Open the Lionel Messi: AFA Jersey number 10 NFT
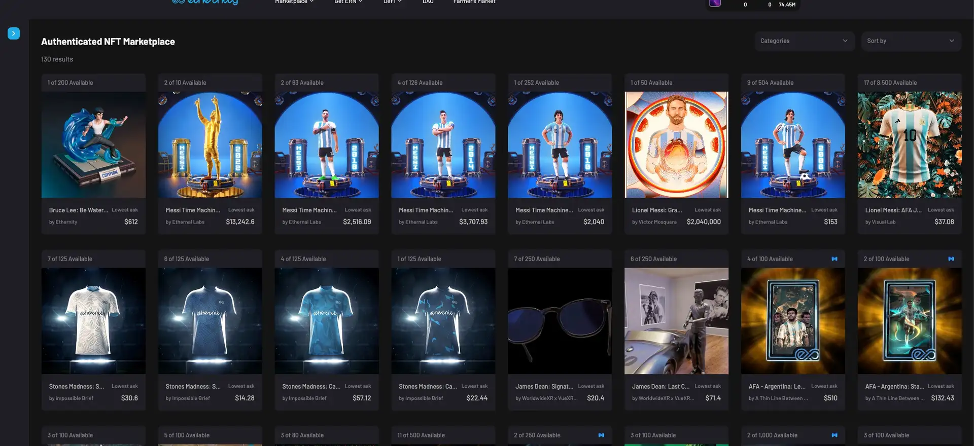 coord(910,145)
